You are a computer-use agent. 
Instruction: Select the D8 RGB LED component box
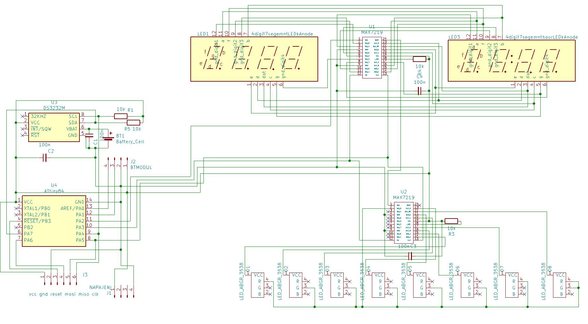[x=559, y=284]
